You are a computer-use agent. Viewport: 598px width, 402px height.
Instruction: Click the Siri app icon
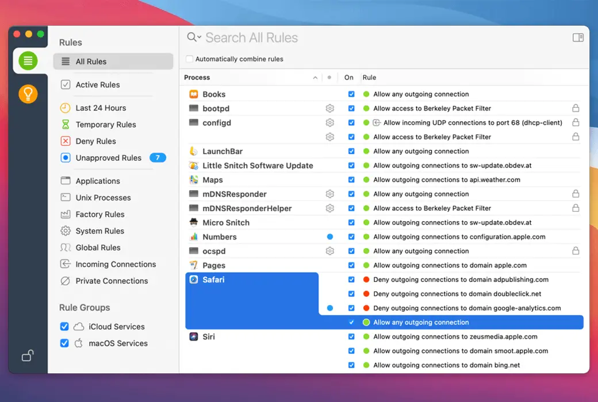(x=194, y=337)
